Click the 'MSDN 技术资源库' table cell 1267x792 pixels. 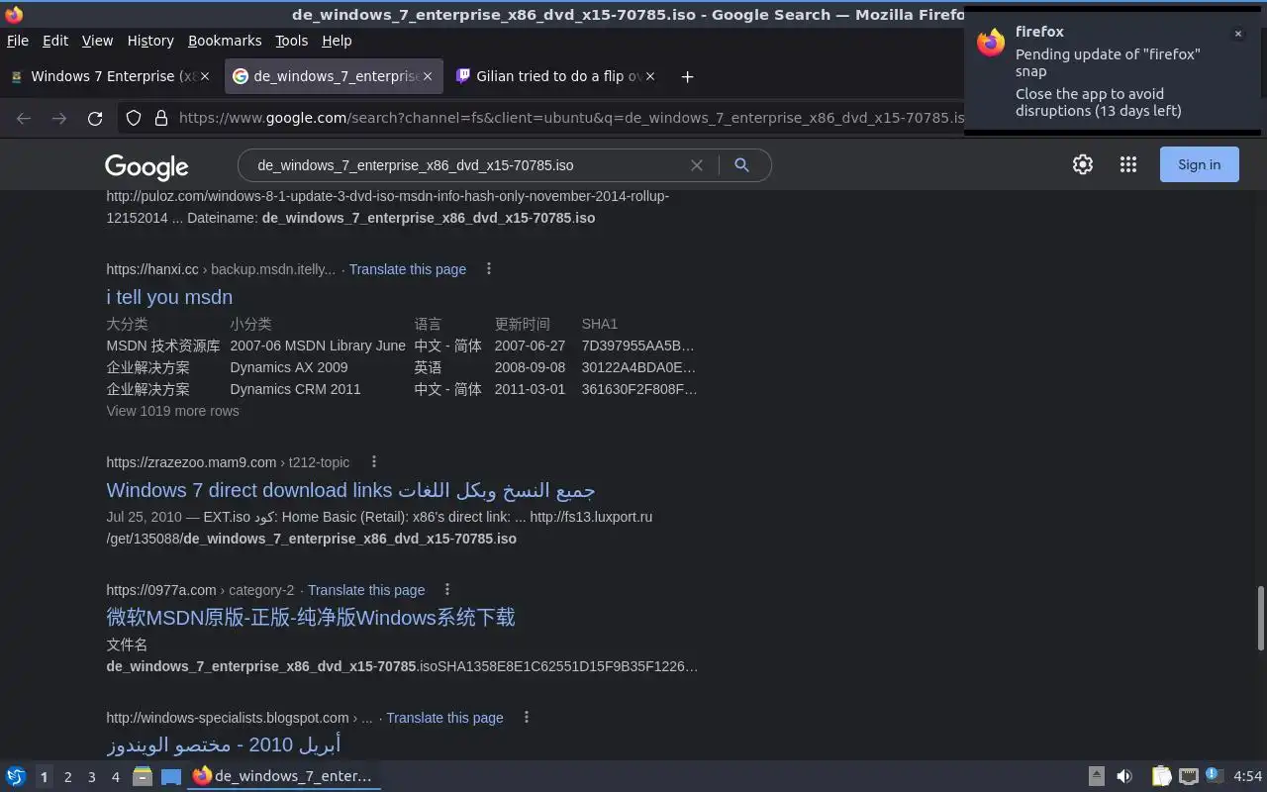coord(163,346)
